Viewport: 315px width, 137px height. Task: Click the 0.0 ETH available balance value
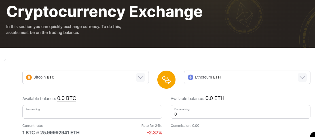(x=215, y=98)
